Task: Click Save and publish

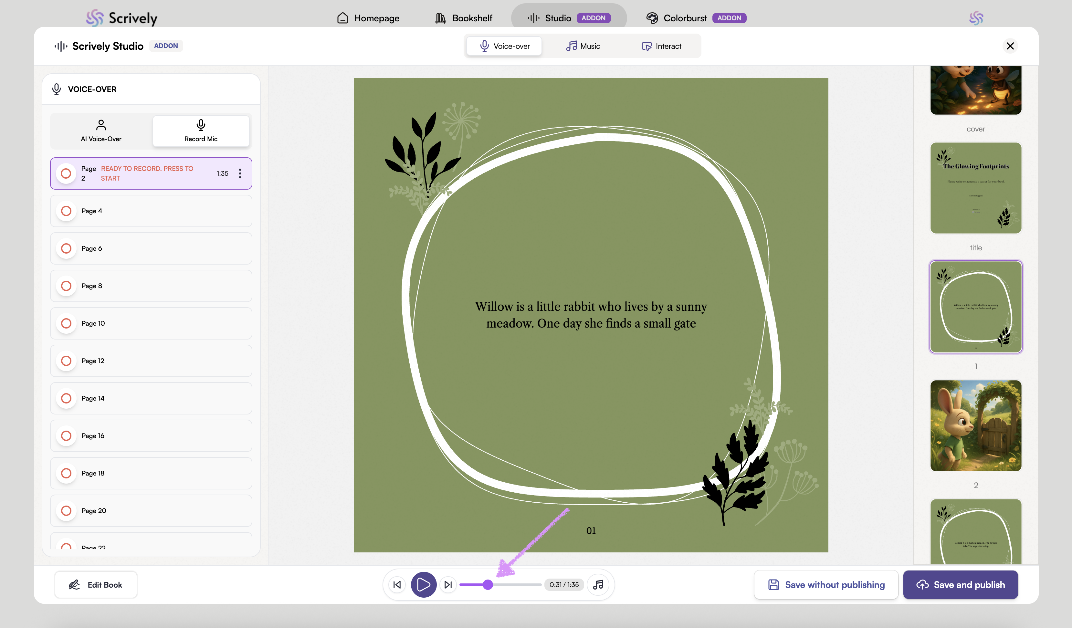Action: click(x=961, y=585)
